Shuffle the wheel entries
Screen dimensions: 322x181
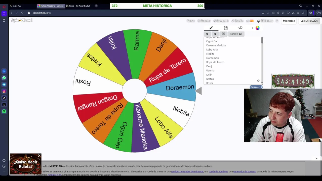[207, 34]
